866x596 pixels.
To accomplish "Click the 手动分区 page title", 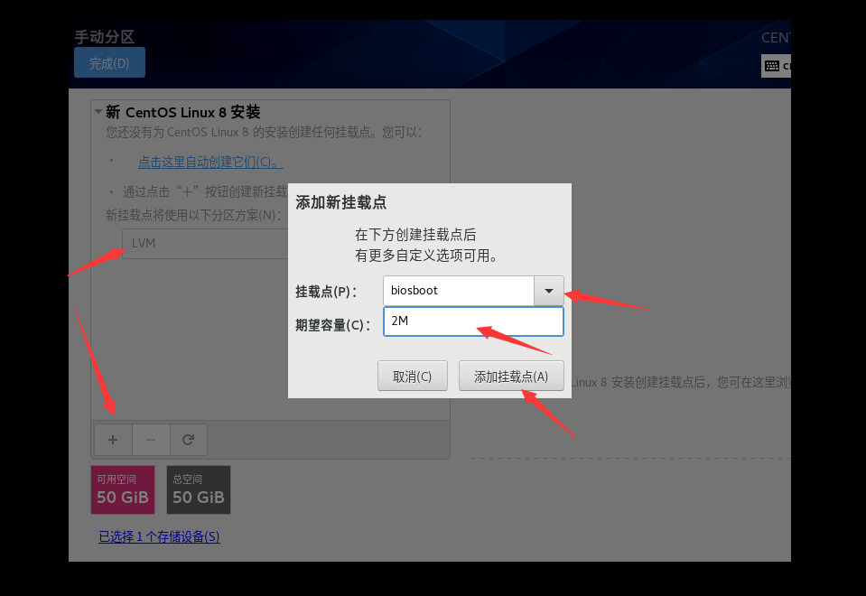I will [105, 37].
